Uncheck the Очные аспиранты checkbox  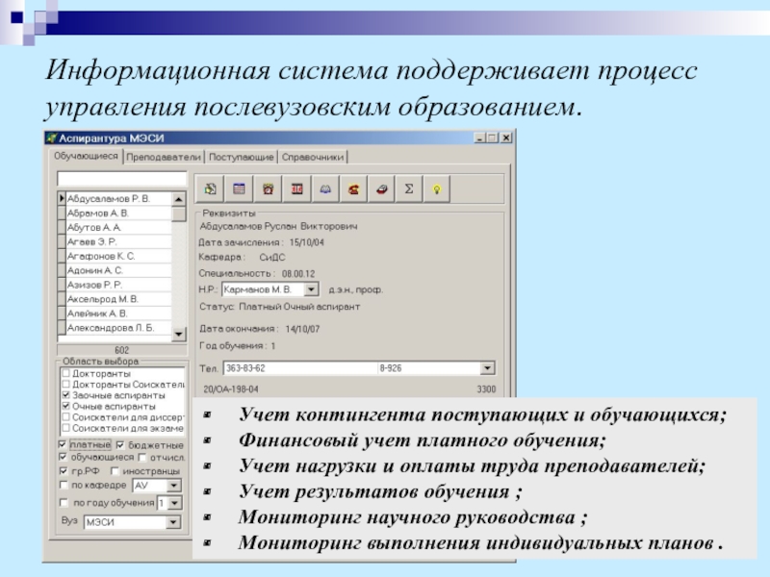66,406
